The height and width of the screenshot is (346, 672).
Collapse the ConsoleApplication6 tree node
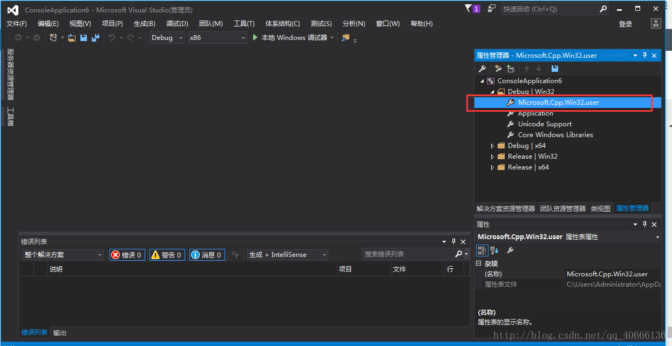coord(482,81)
